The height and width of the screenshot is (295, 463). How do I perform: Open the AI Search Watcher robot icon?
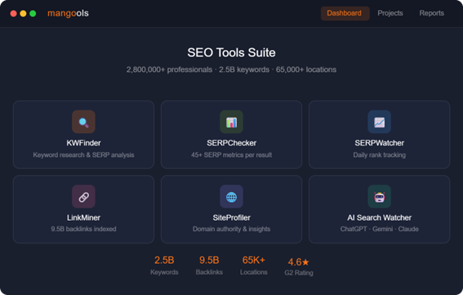click(x=380, y=197)
